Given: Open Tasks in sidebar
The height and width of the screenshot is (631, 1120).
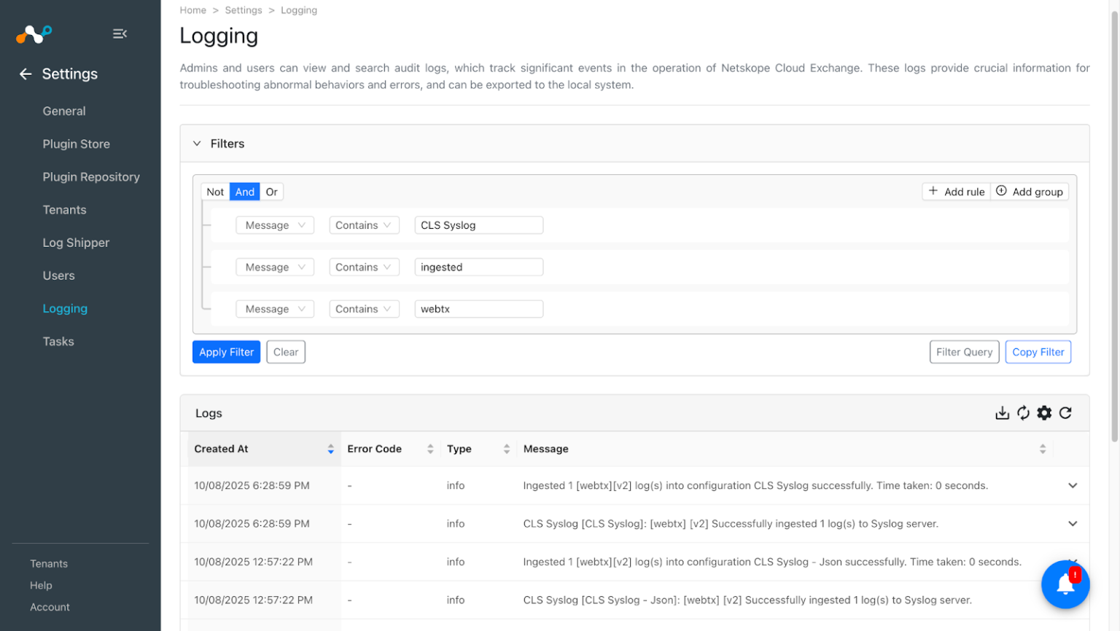Looking at the screenshot, I should (58, 341).
